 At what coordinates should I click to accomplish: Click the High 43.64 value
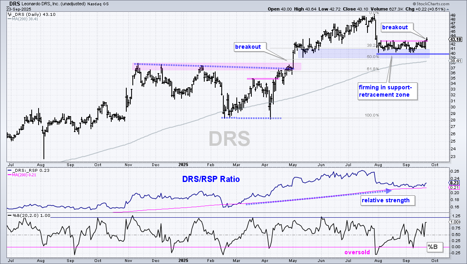click(305, 9)
